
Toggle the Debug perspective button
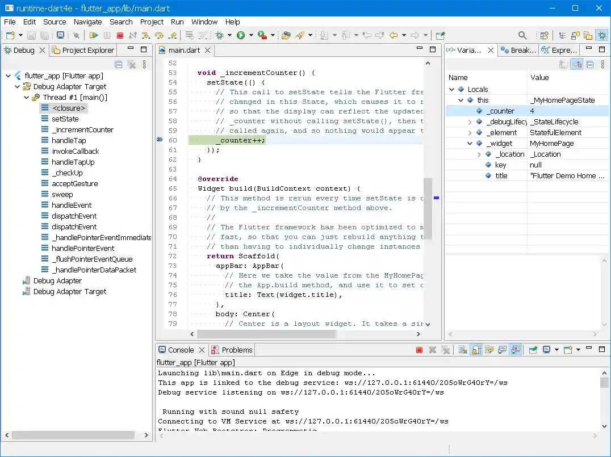(x=602, y=35)
